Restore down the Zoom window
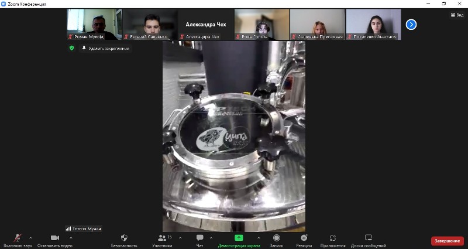Viewport: 468px width, 249px height. click(x=444, y=4)
